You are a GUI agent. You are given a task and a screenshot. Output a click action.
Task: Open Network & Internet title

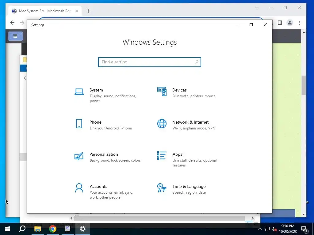190,122
